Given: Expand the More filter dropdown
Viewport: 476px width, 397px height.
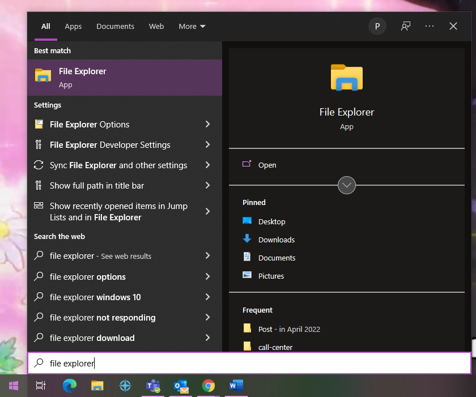Looking at the screenshot, I should [x=192, y=26].
